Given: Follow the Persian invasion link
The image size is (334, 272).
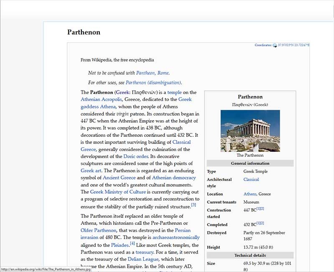Looking at the screenshot, I should pyautogui.click(x=182, y=230).
